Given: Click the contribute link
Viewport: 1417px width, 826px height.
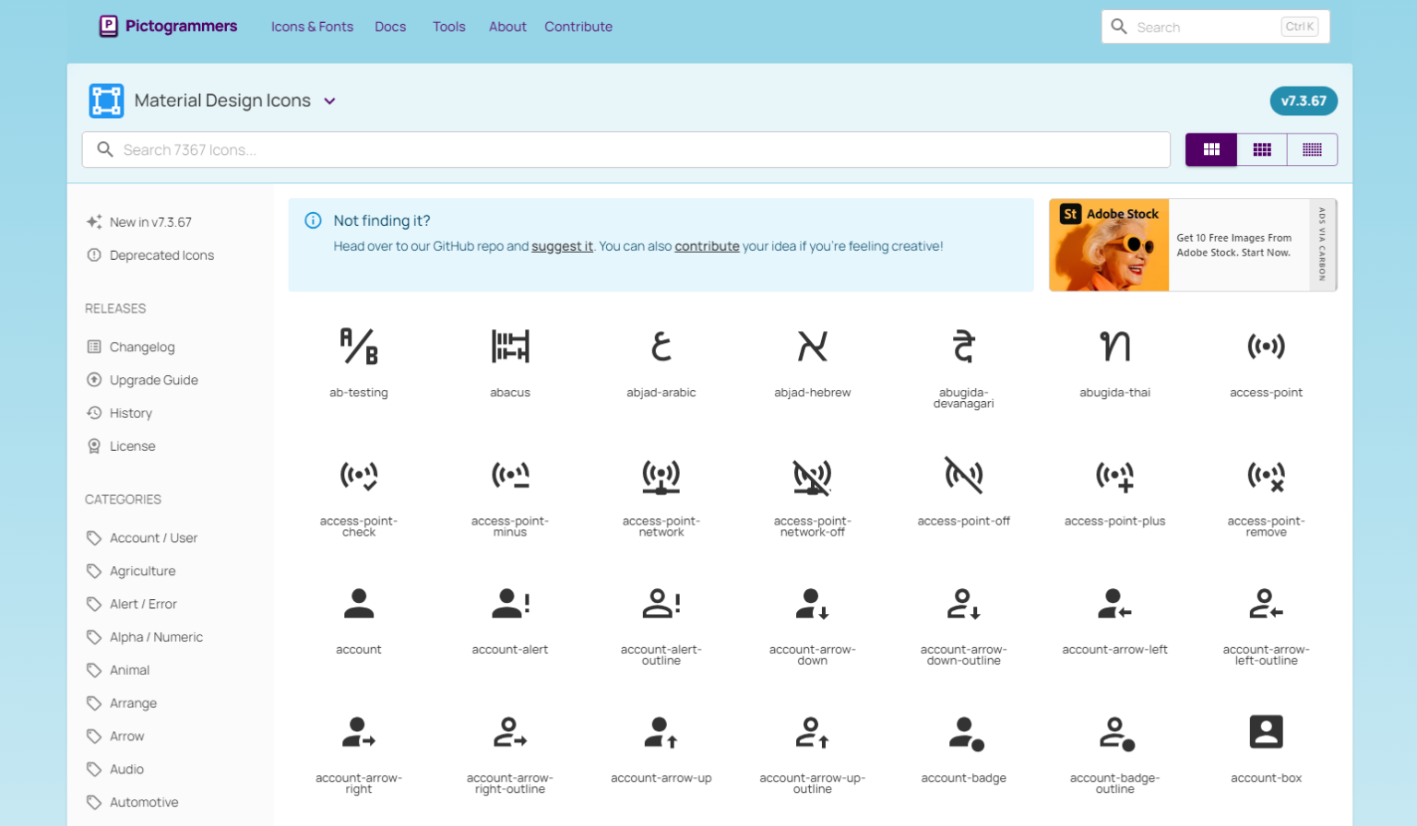Looking at the screenshot, I should 707,246.
